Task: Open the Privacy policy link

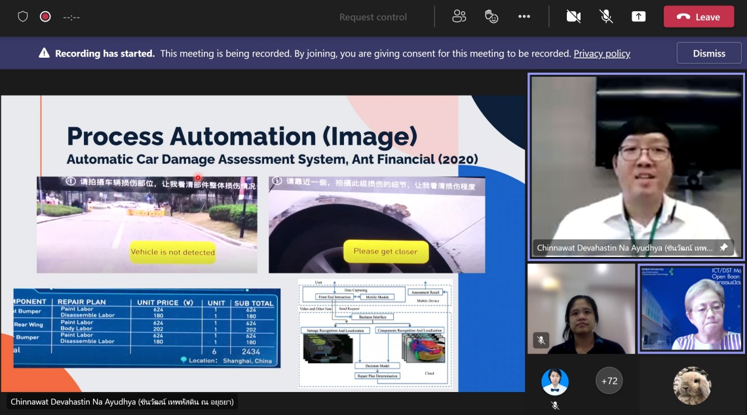Action: [602, 54]
